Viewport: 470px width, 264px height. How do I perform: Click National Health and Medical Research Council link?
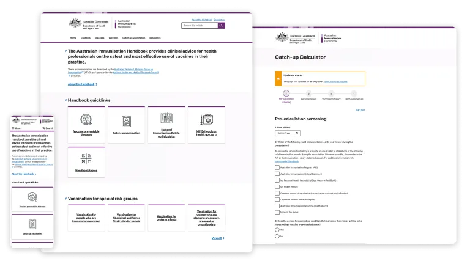[x=135, y=73]
